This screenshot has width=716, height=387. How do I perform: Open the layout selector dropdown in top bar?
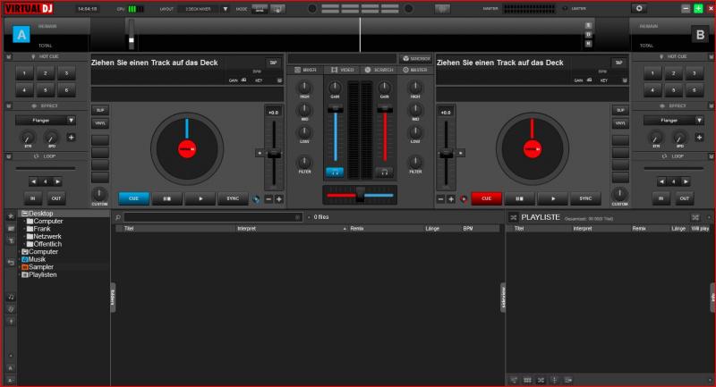tap(204, 8)
